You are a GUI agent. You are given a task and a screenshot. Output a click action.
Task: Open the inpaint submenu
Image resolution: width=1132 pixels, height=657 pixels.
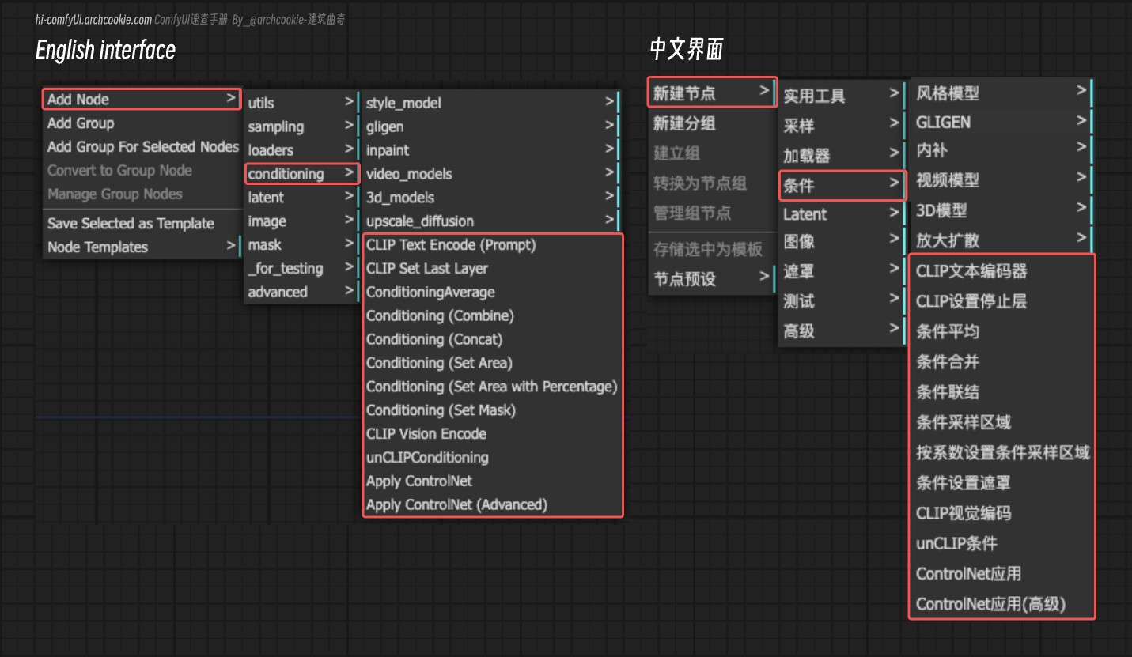click(490, 150)
